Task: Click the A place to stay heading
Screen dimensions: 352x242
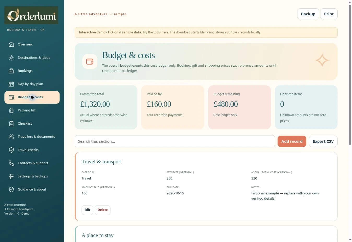Action: pos(98,235)
